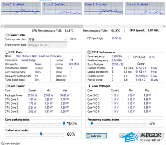Viewport: 166px width, 145px height.
Task: Click the L1 Ins 64 KB x 4 value
Action: coord(141,72)
